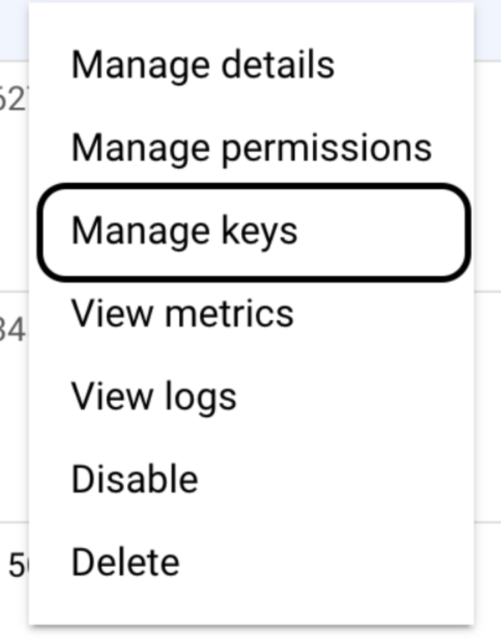Open Manage permissions from the context menu

(x=251, y=148)
